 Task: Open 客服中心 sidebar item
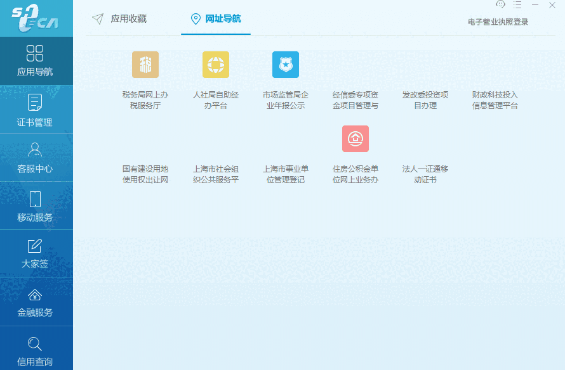coord(36,158)
